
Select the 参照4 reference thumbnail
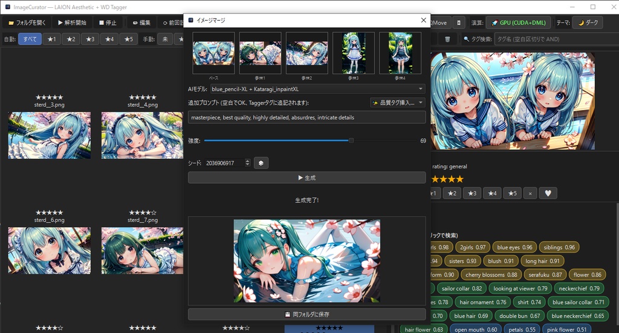point(400,53)
